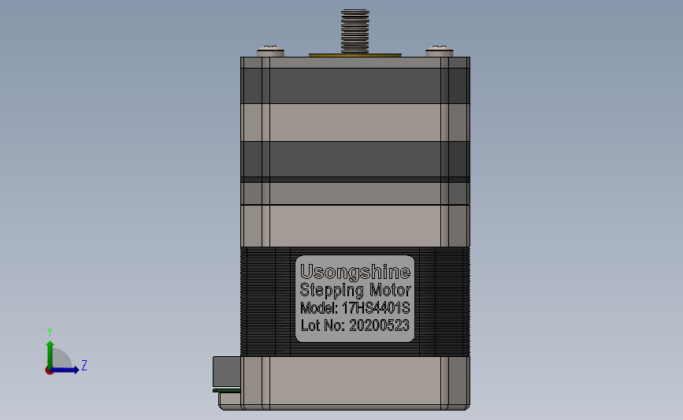Click 'Lot No: 20200523' text on label

click(x=355, y=325)
